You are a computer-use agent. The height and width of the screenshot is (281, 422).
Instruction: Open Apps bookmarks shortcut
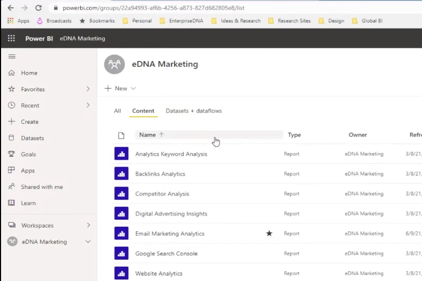[18, 21]
